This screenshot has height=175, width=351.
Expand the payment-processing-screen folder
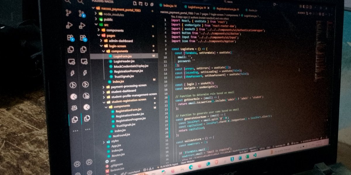pos(104,87)
